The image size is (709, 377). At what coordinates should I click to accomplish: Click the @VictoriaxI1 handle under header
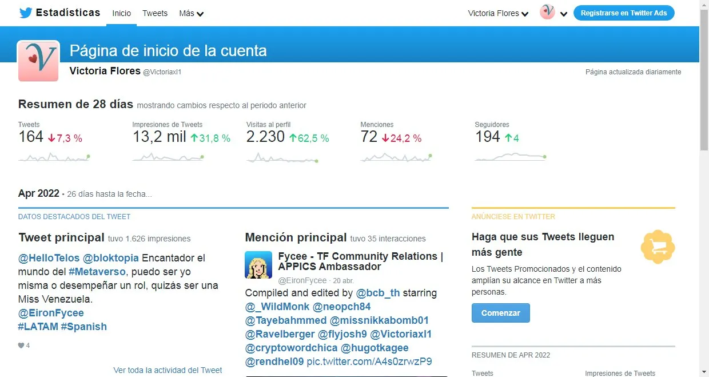pos(162,72)
